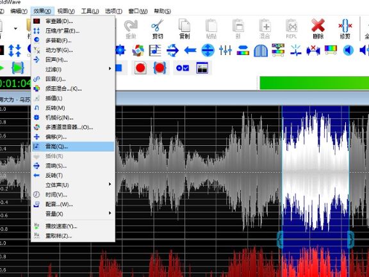Viewport: 369px width, 277px height.
Task: Click the music note pitch effect icon
Action: [x=155, y=51]
